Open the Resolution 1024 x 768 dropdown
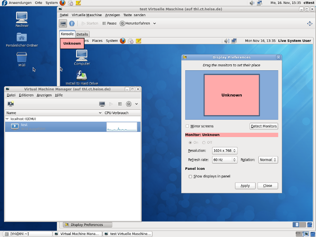The height and width of the screenshot is (237, 316). (224, 150)
